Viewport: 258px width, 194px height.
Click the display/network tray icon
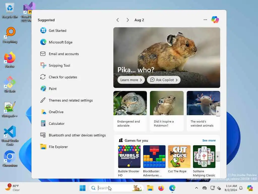(212, 188)
